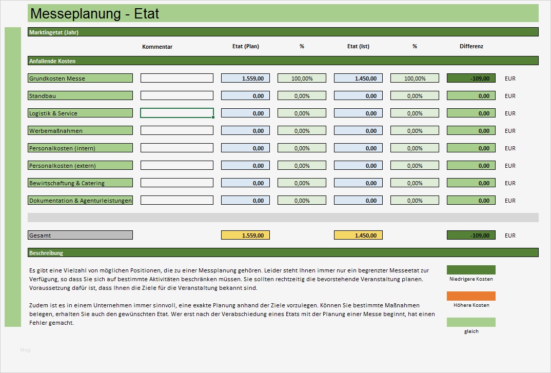Select Differenz cell for Dokumentation & Agenturleistungen
Image resolution: width=551 pixels, height=373 pixels.
click(471, 201)
